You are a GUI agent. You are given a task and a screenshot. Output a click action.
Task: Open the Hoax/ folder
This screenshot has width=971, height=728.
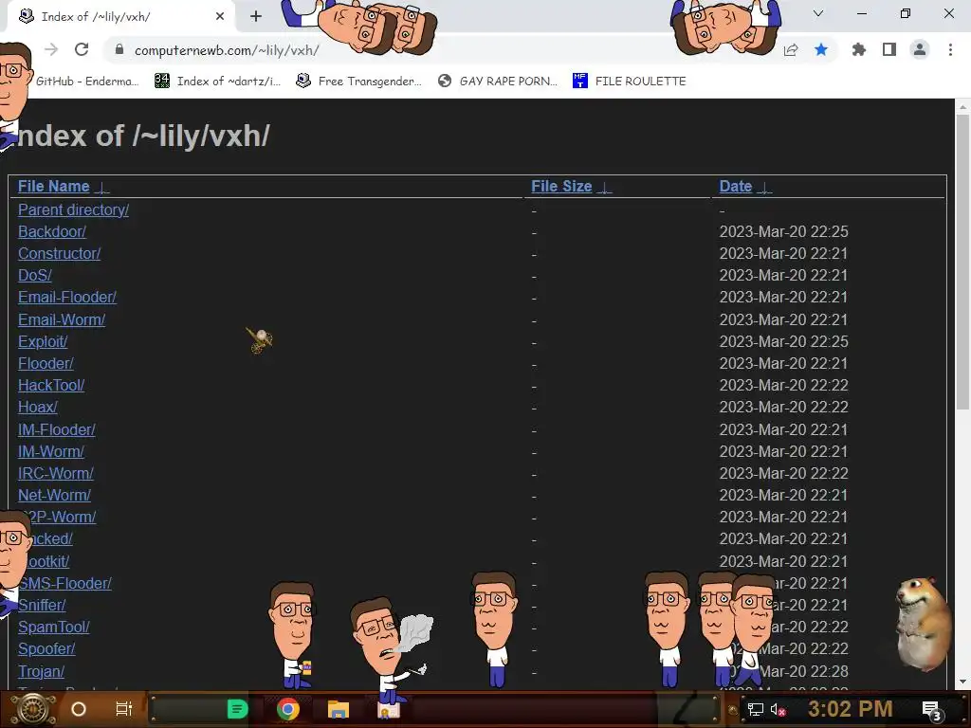pos(38,407)
